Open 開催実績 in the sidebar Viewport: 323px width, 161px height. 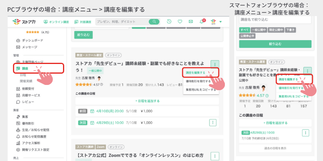click(x=26, y=81)
